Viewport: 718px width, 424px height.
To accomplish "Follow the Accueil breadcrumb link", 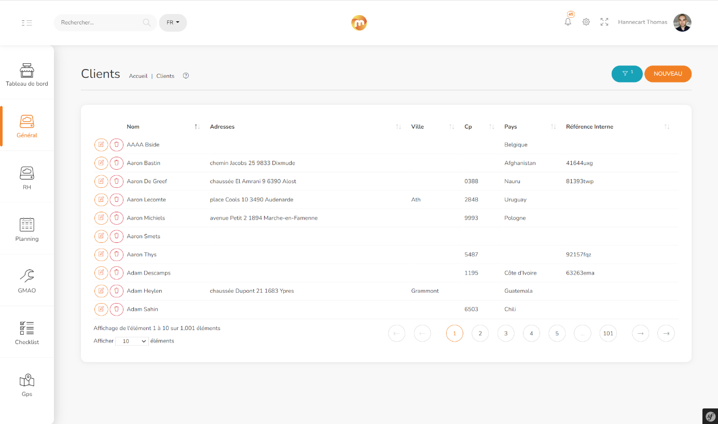I will tap(139, 76).
